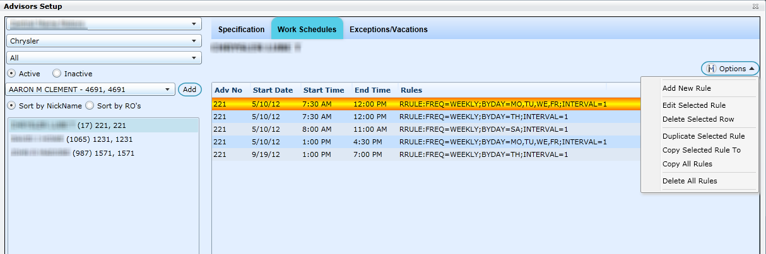Click Edit Selected Rule menu item
Image resolution: width=766 pixels, height=254 pixels.
tap(694, 105)
